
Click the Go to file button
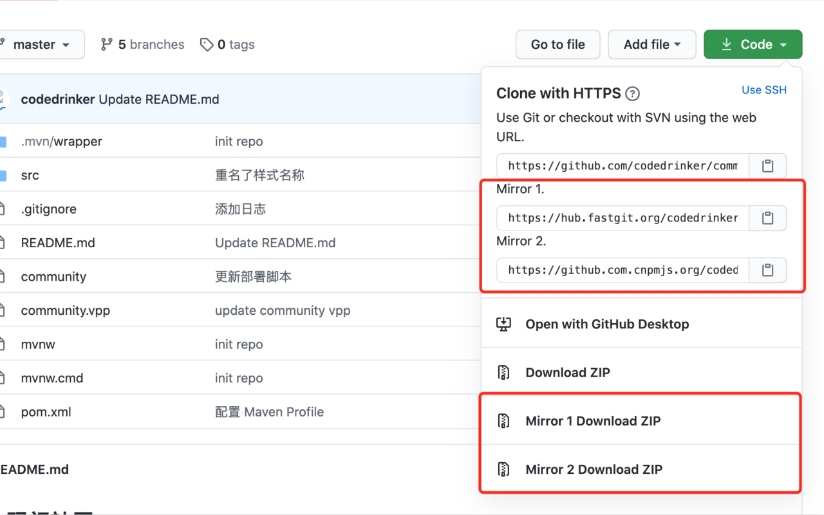pyautogui.click(x=557, y=44)
